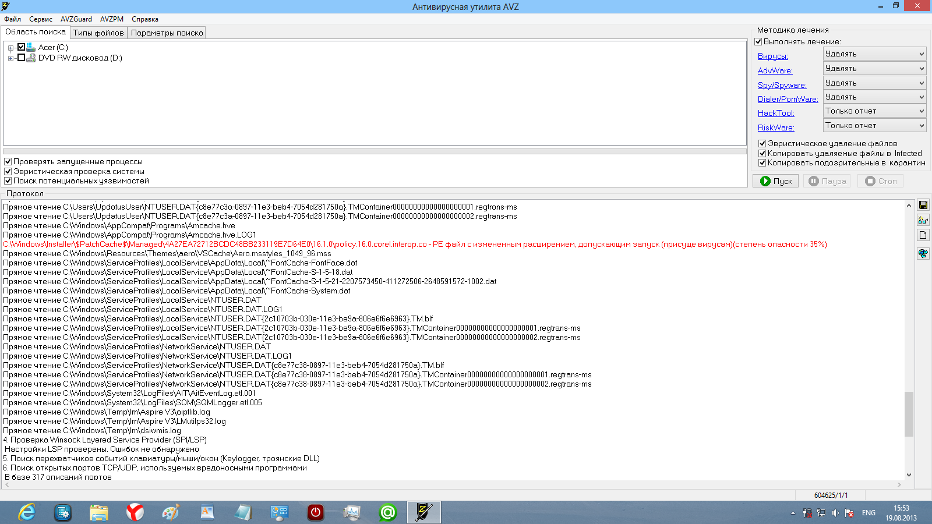Click the protocol scroll-up arrow

coord(909,205)
